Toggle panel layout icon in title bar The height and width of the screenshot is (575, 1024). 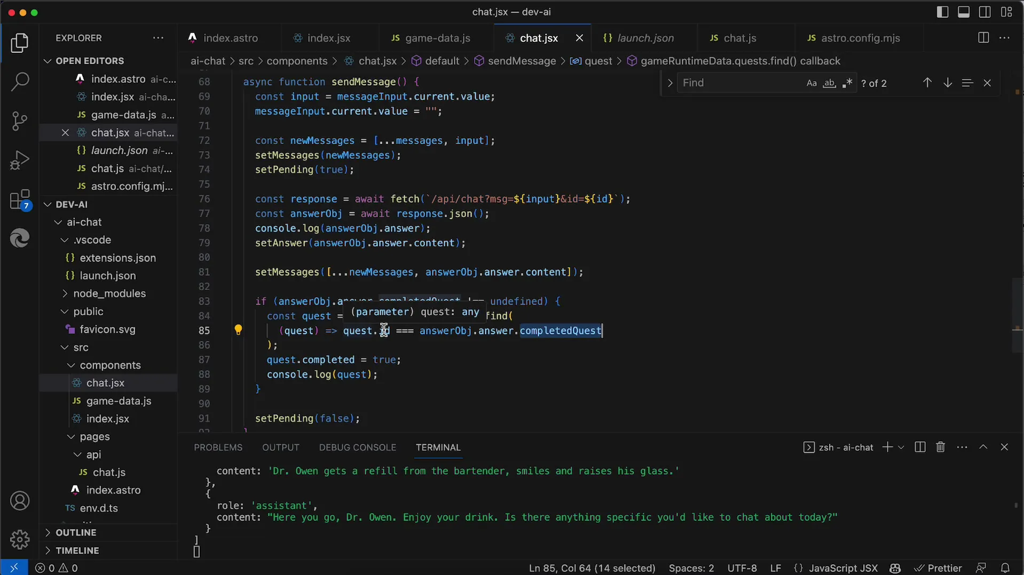pos(964,12)
